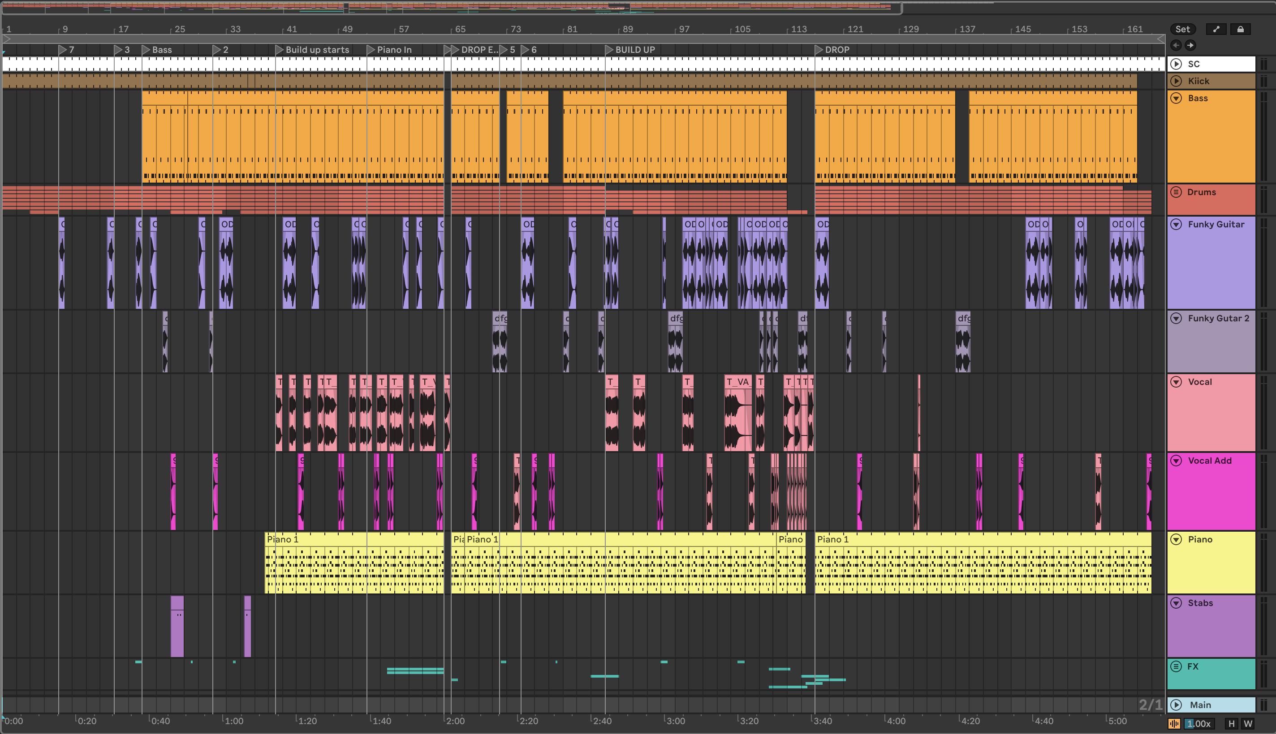This screenshot has width=1276, height=734.
Task: Unfold the SC track
Action: pyautogui.click(x=1176, y=64)
